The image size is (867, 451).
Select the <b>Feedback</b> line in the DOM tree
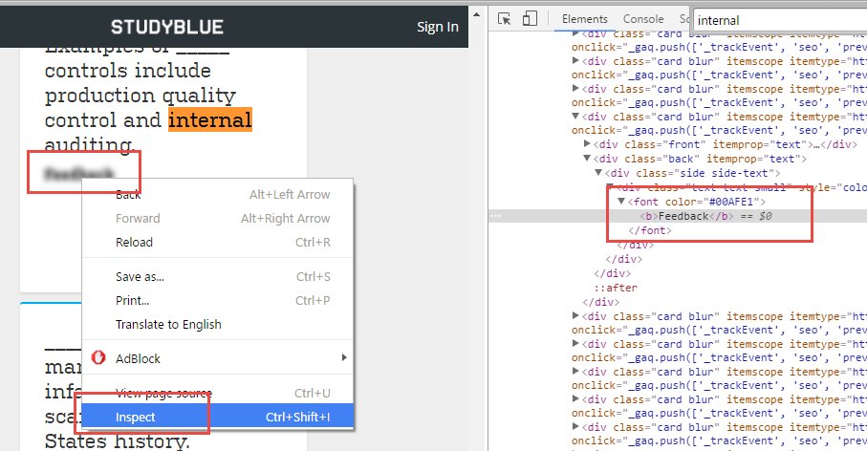tap(678, 216)
